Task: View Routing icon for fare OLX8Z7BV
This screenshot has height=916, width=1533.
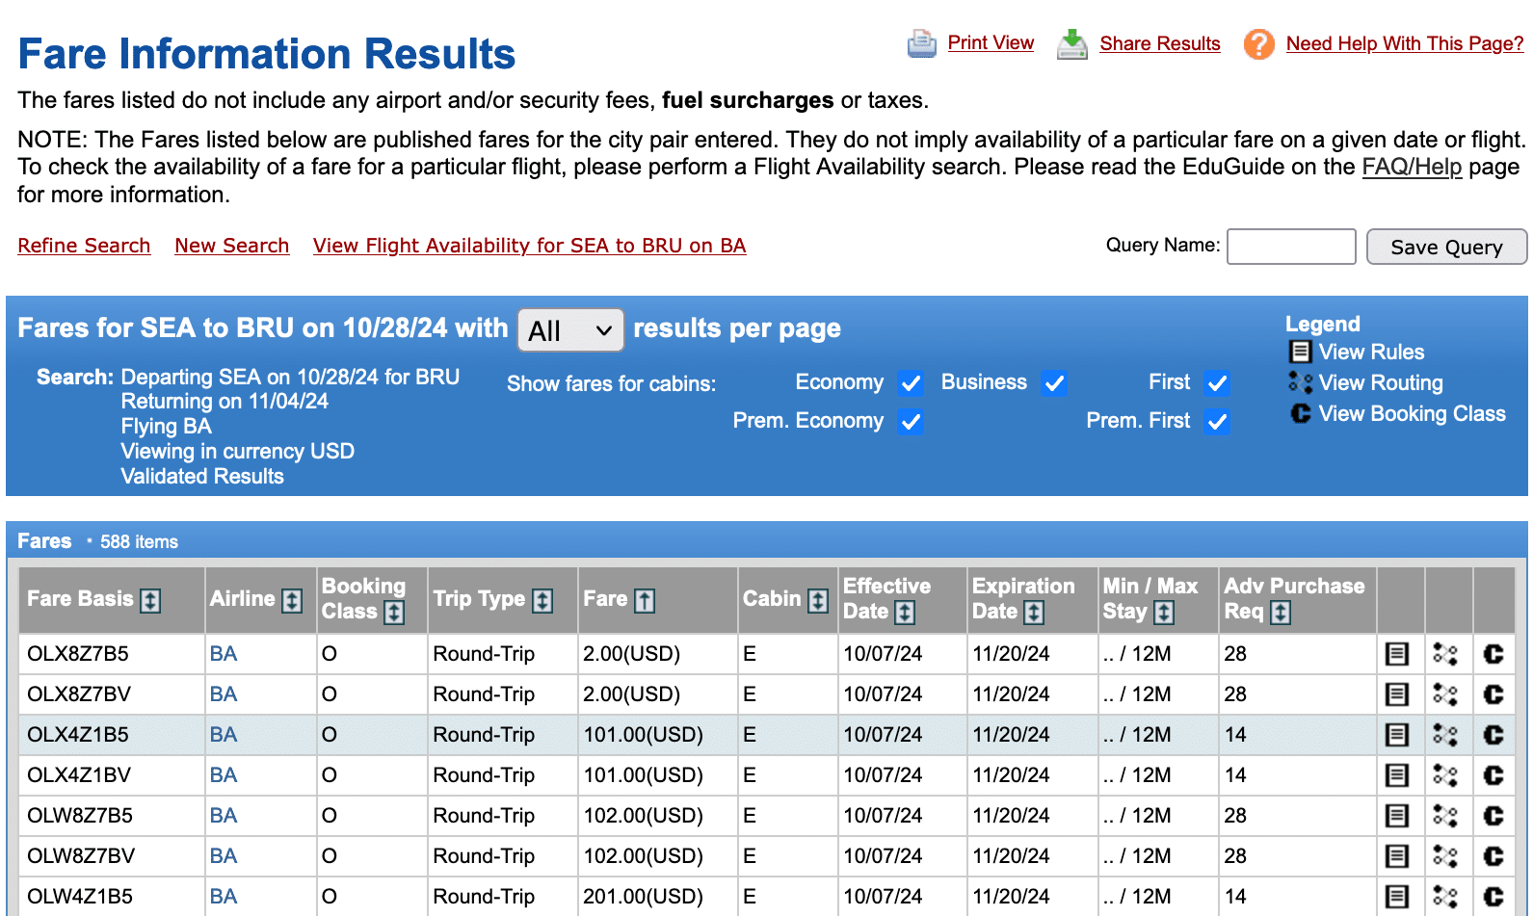Action: click(1444, 694)
